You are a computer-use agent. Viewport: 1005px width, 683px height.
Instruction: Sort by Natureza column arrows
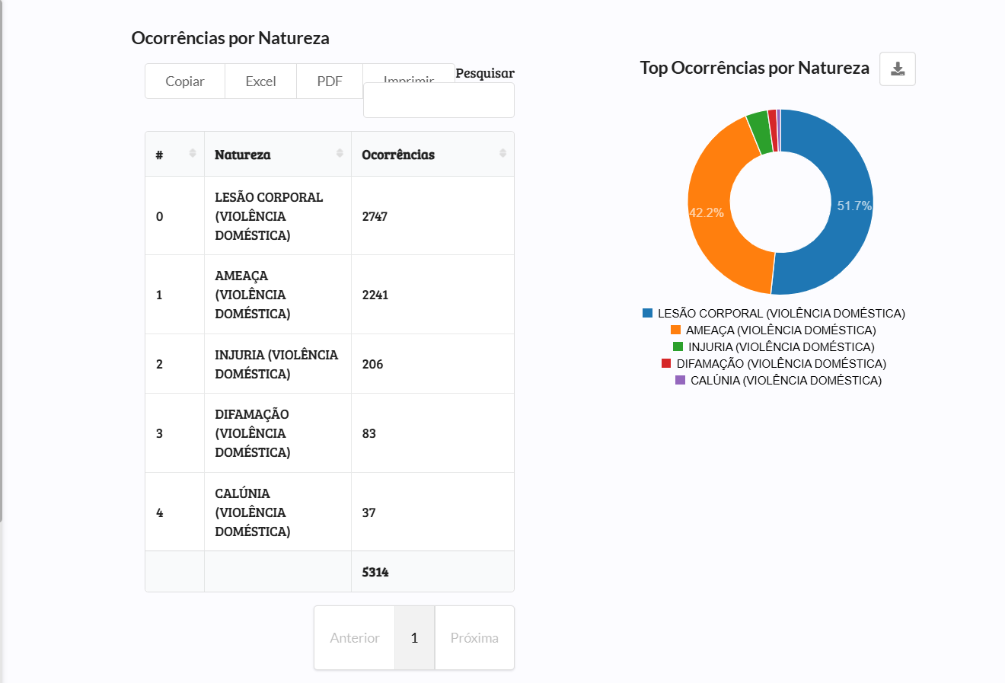coord(340,154)
